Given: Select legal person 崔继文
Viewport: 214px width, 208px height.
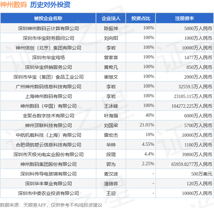Looking at the screenshot, I should point(111,77).
